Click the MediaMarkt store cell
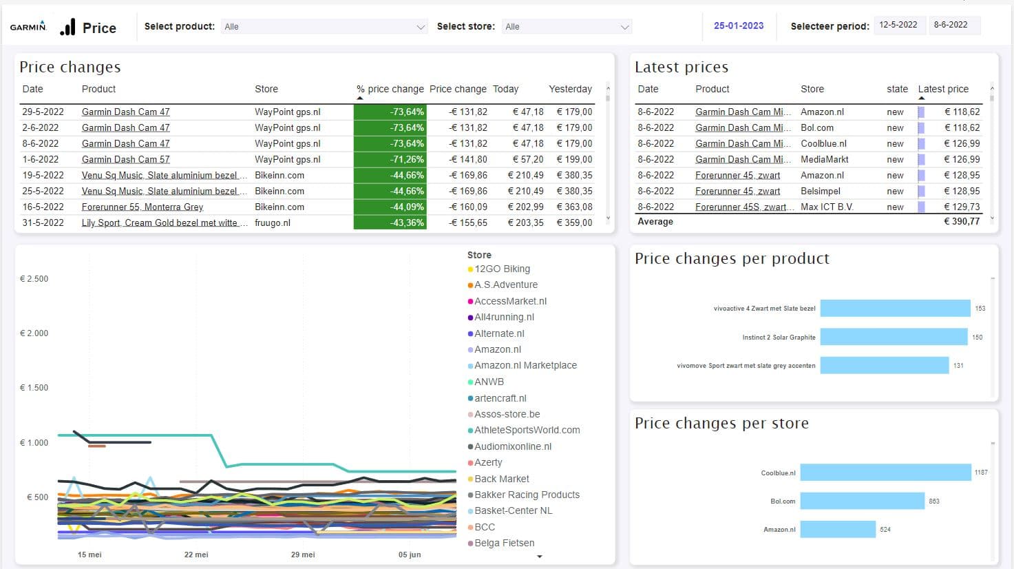 point(825,159)
